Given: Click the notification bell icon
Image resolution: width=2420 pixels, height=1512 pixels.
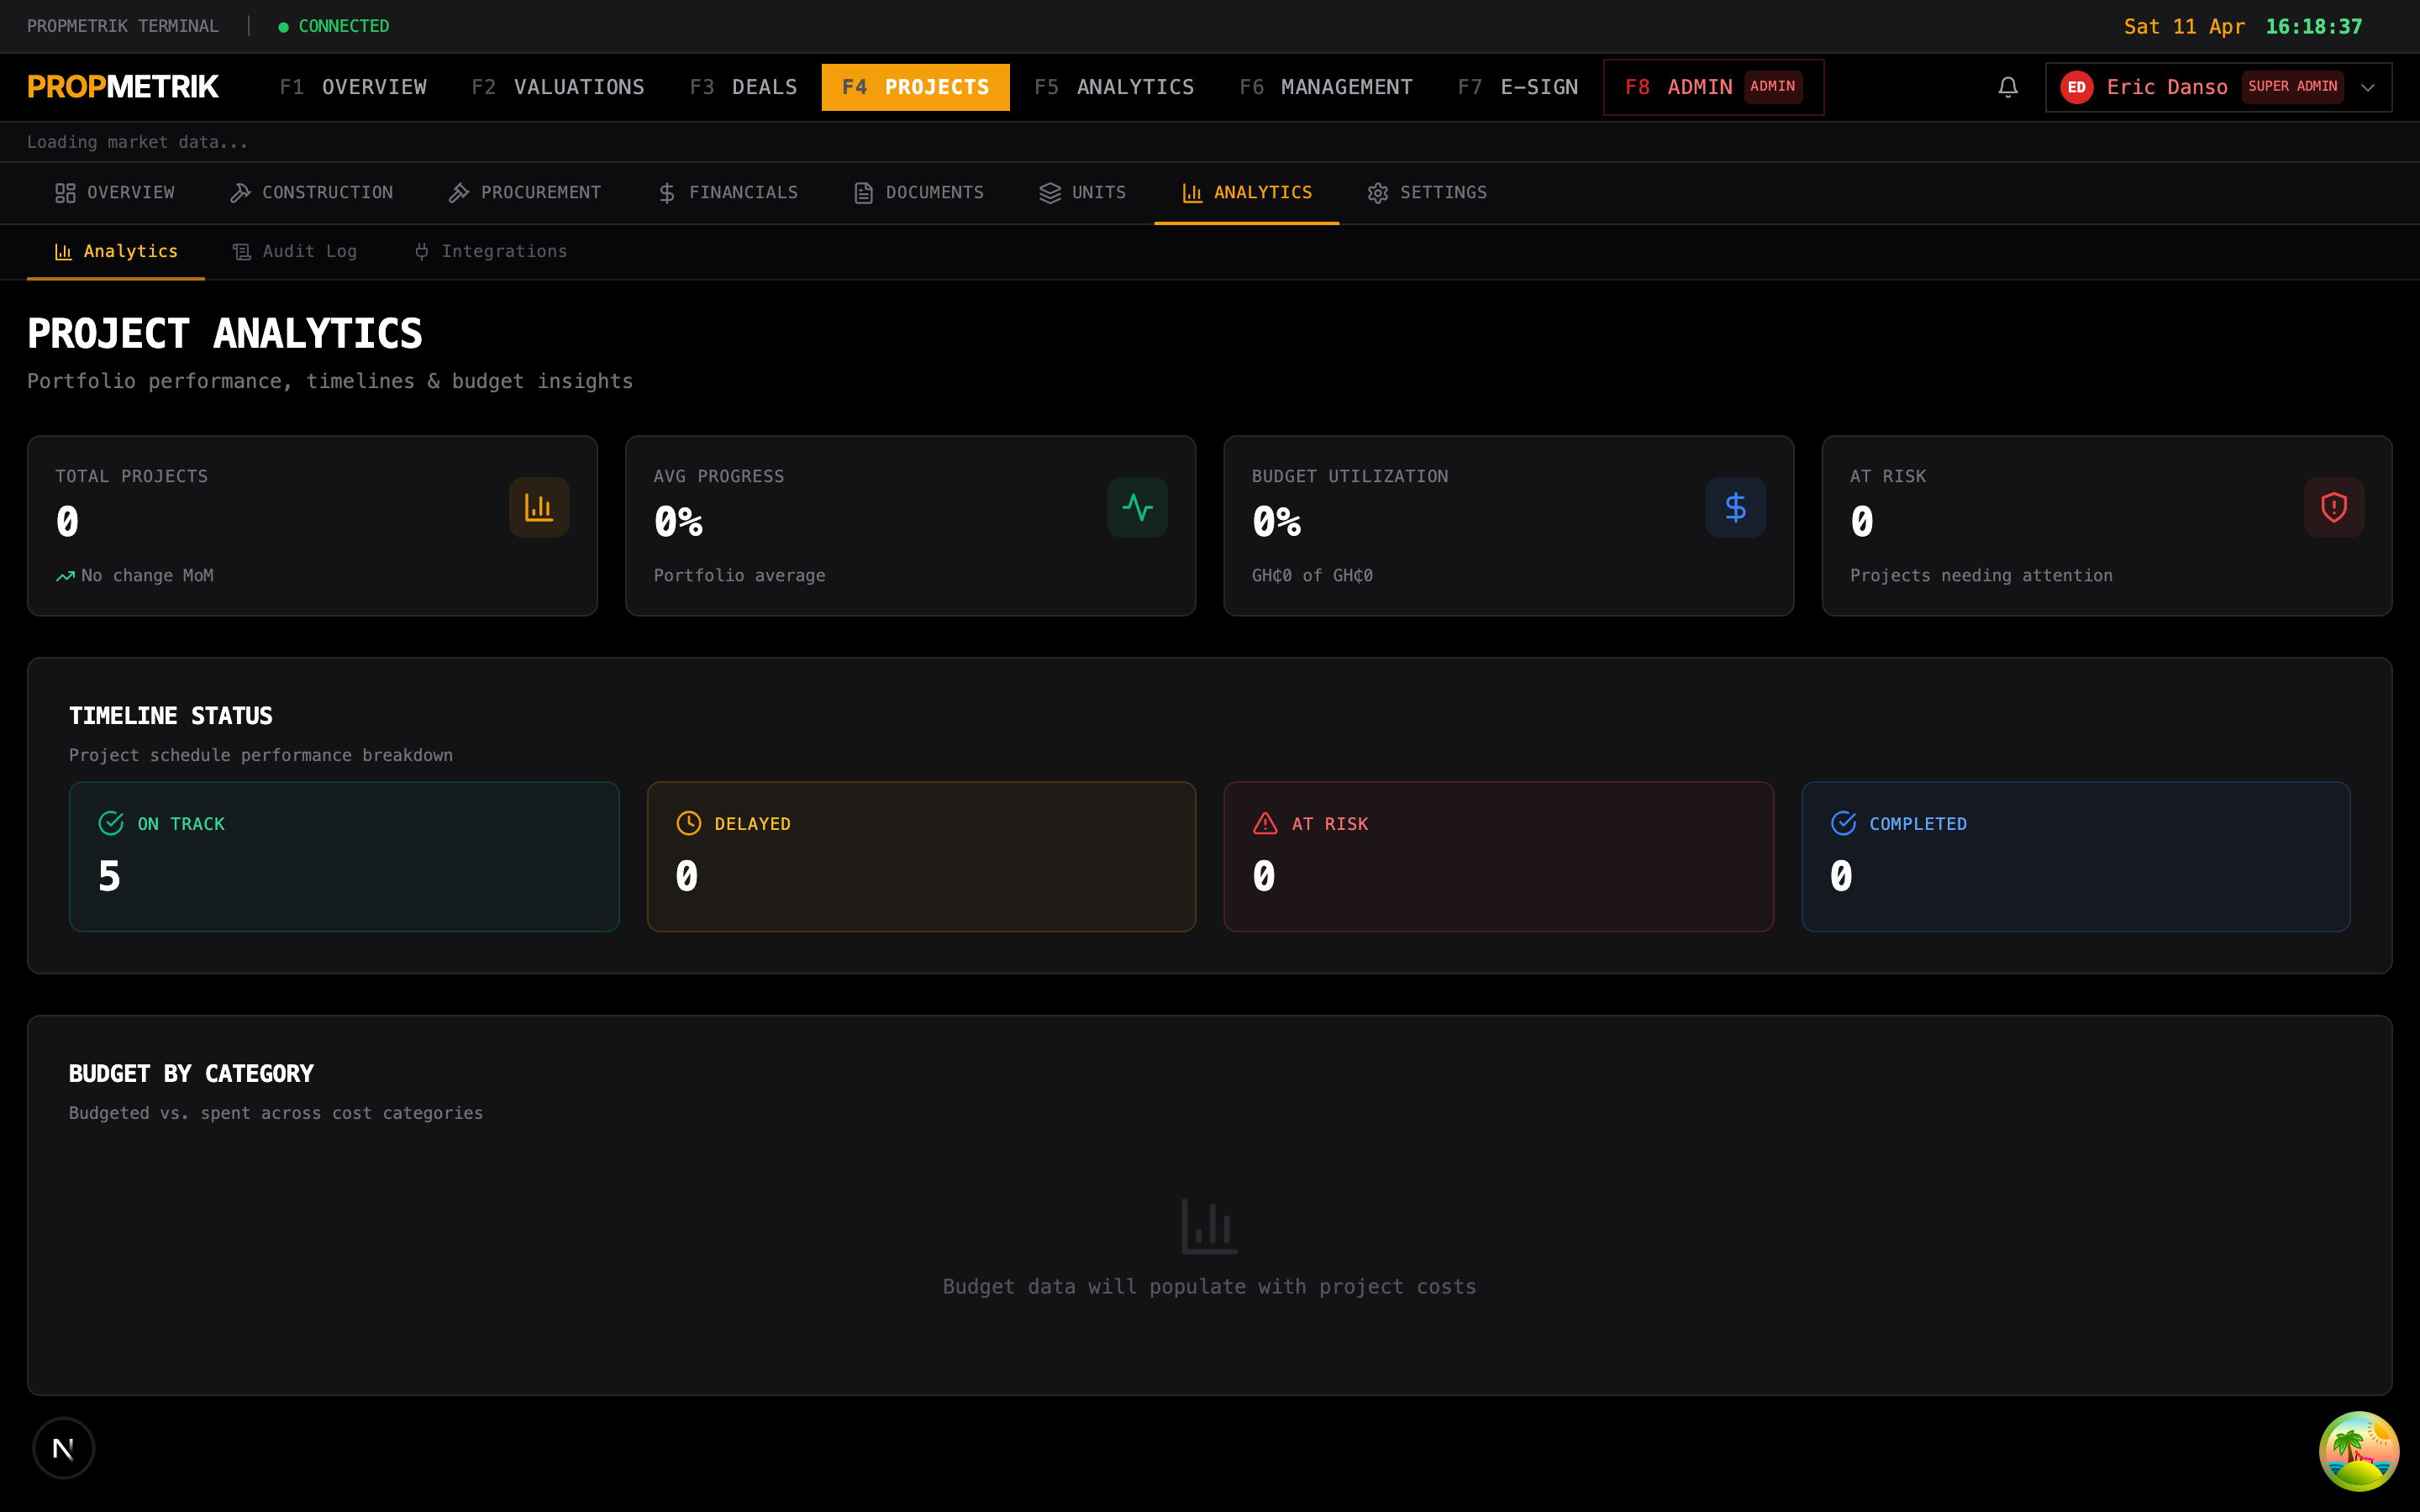Looking at the screenshot, I should click(x=2007, y=87).
